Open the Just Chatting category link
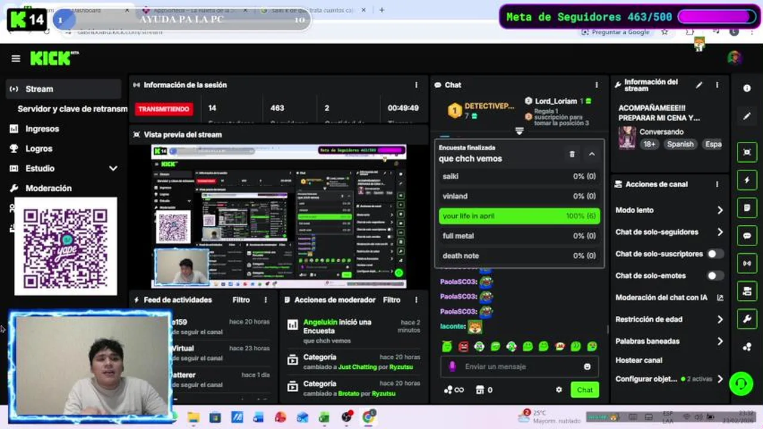This screenshot has width=763, height=429. 357,367
